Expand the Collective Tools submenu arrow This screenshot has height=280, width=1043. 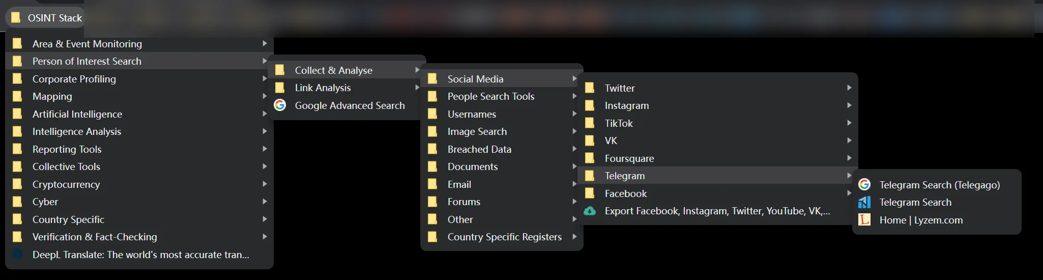(x=265, y=166)
